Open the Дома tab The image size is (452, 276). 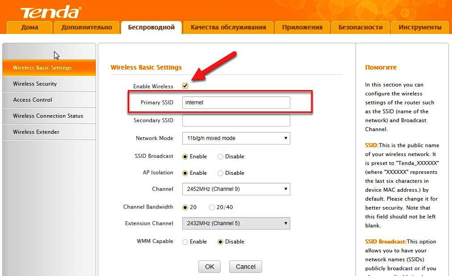[x=29, y=27]
